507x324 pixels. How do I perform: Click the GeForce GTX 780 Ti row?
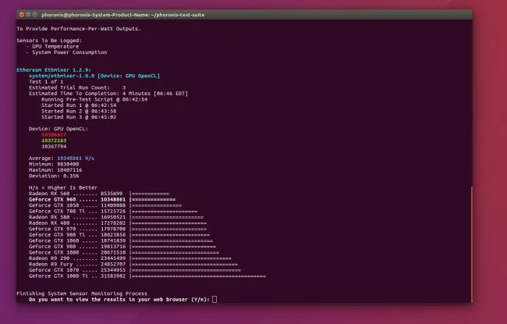(x=113, y=211)
